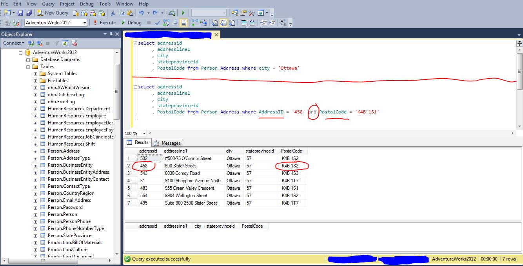
Task: Switch to the Messages tab
Action: coord(167,143)
